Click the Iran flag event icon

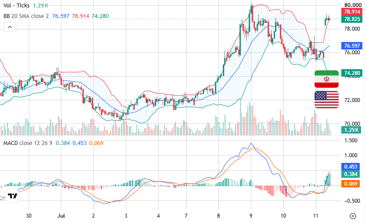point(326,79)
